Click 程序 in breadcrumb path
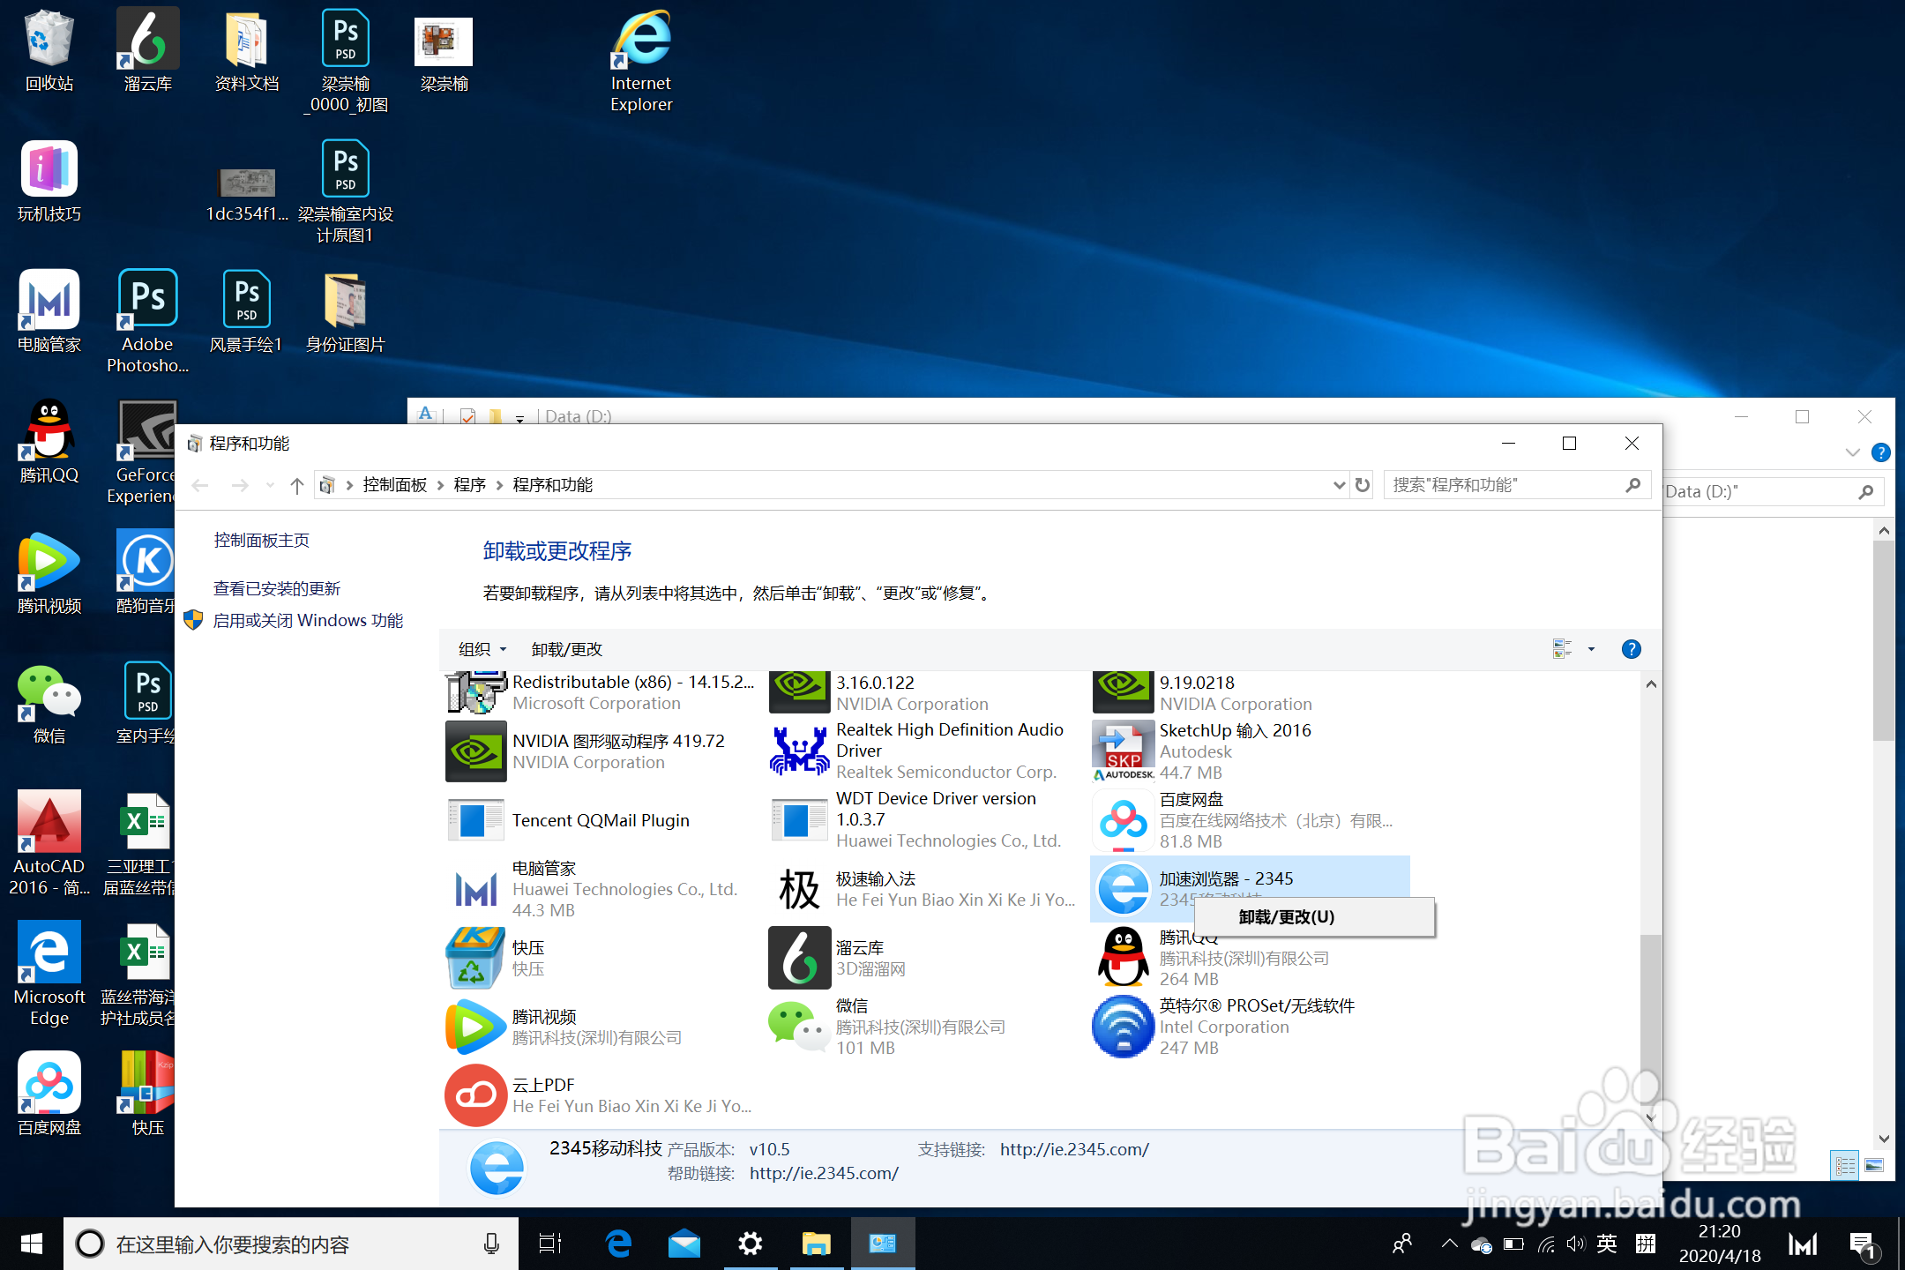This screenshot has width=1905, height=1270. 470,485
